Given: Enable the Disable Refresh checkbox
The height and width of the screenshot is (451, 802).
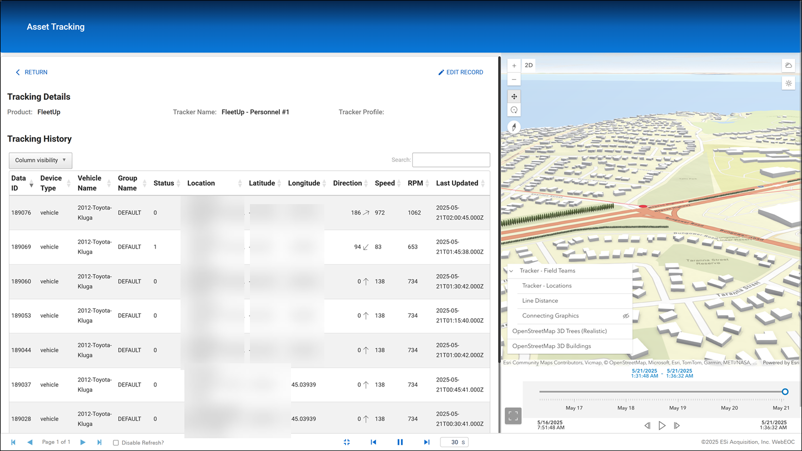Looking at the screenshot, I should (116, 443).
